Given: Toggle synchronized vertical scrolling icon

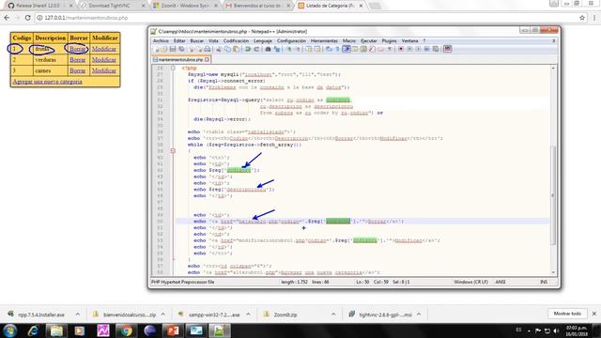Looking at the screenshot, I should (308, 49).
